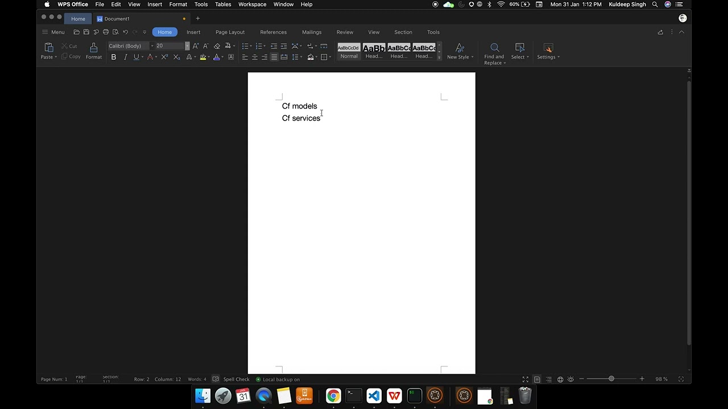Image resolution: width=728 pixels, height=409 pixels.
Task: Open a new document tab
Action: coord(198,19)
